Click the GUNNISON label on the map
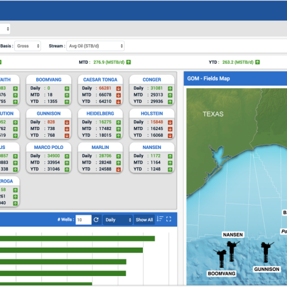287x287 pixels. click(x=267, y=269)
